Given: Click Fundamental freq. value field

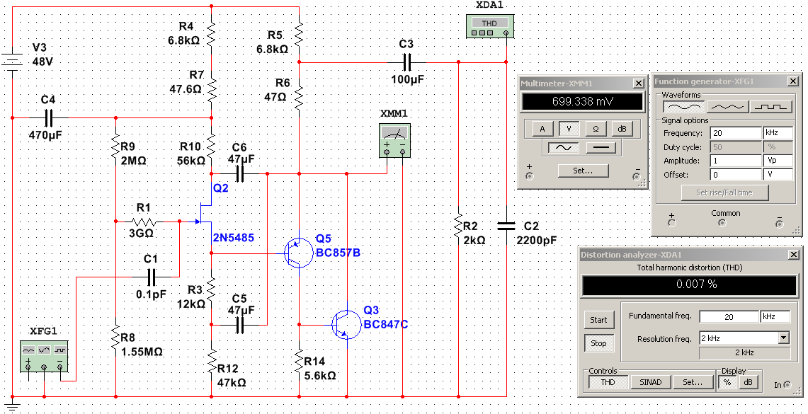Looking at the screenshot, I should point(728,316).
